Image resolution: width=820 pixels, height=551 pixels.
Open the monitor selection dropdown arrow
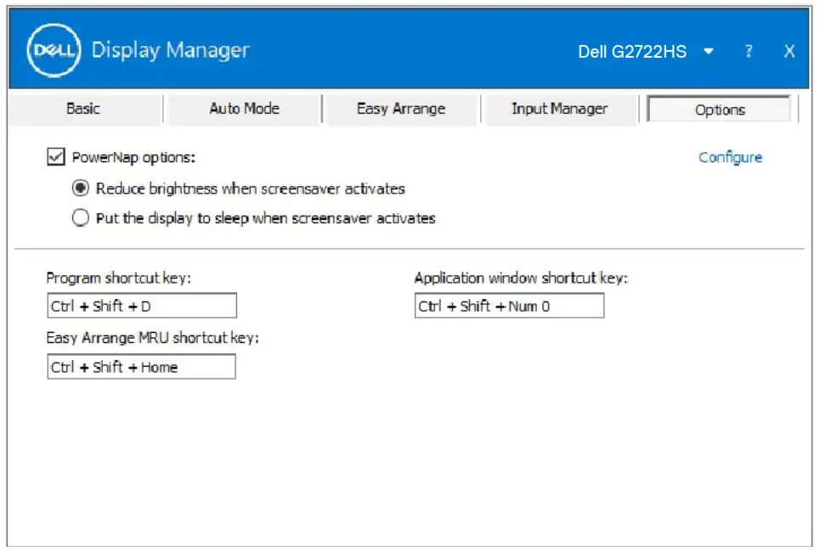coord(710,51)
